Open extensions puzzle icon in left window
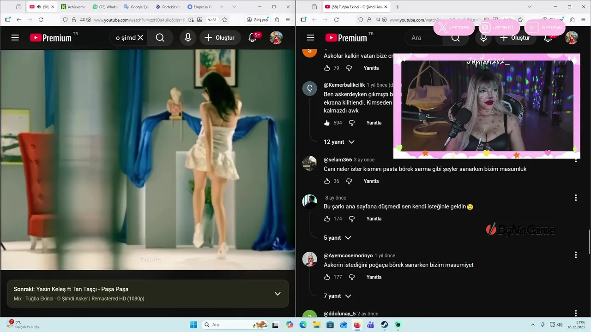 277,20
